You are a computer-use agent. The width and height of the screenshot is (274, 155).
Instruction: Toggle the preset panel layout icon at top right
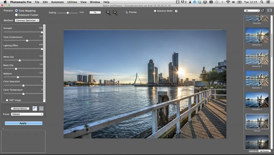(x=270, y=10)
